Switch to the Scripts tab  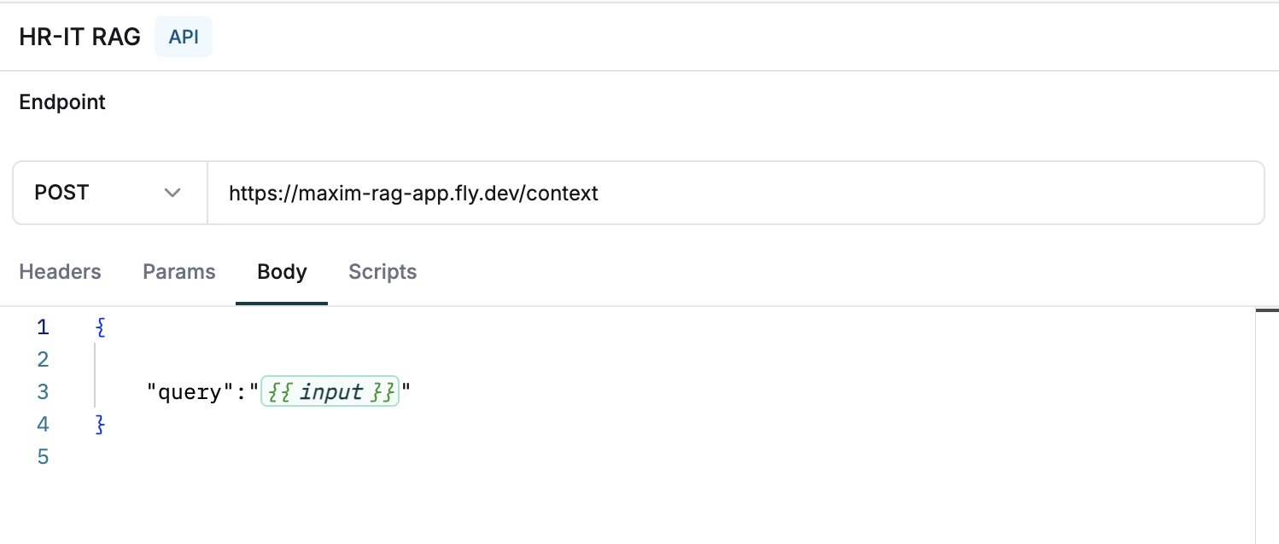(382, 271)
